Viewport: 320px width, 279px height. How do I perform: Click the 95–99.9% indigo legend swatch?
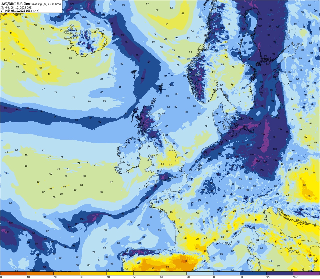tap(280, 273)
